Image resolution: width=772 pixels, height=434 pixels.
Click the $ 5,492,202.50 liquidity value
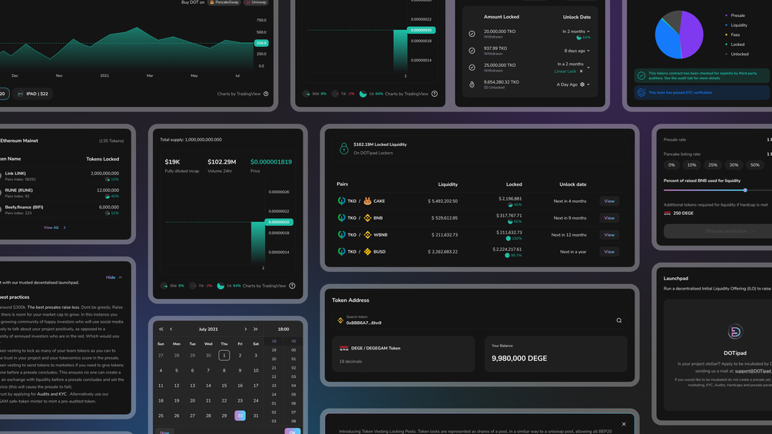[442, 201]
